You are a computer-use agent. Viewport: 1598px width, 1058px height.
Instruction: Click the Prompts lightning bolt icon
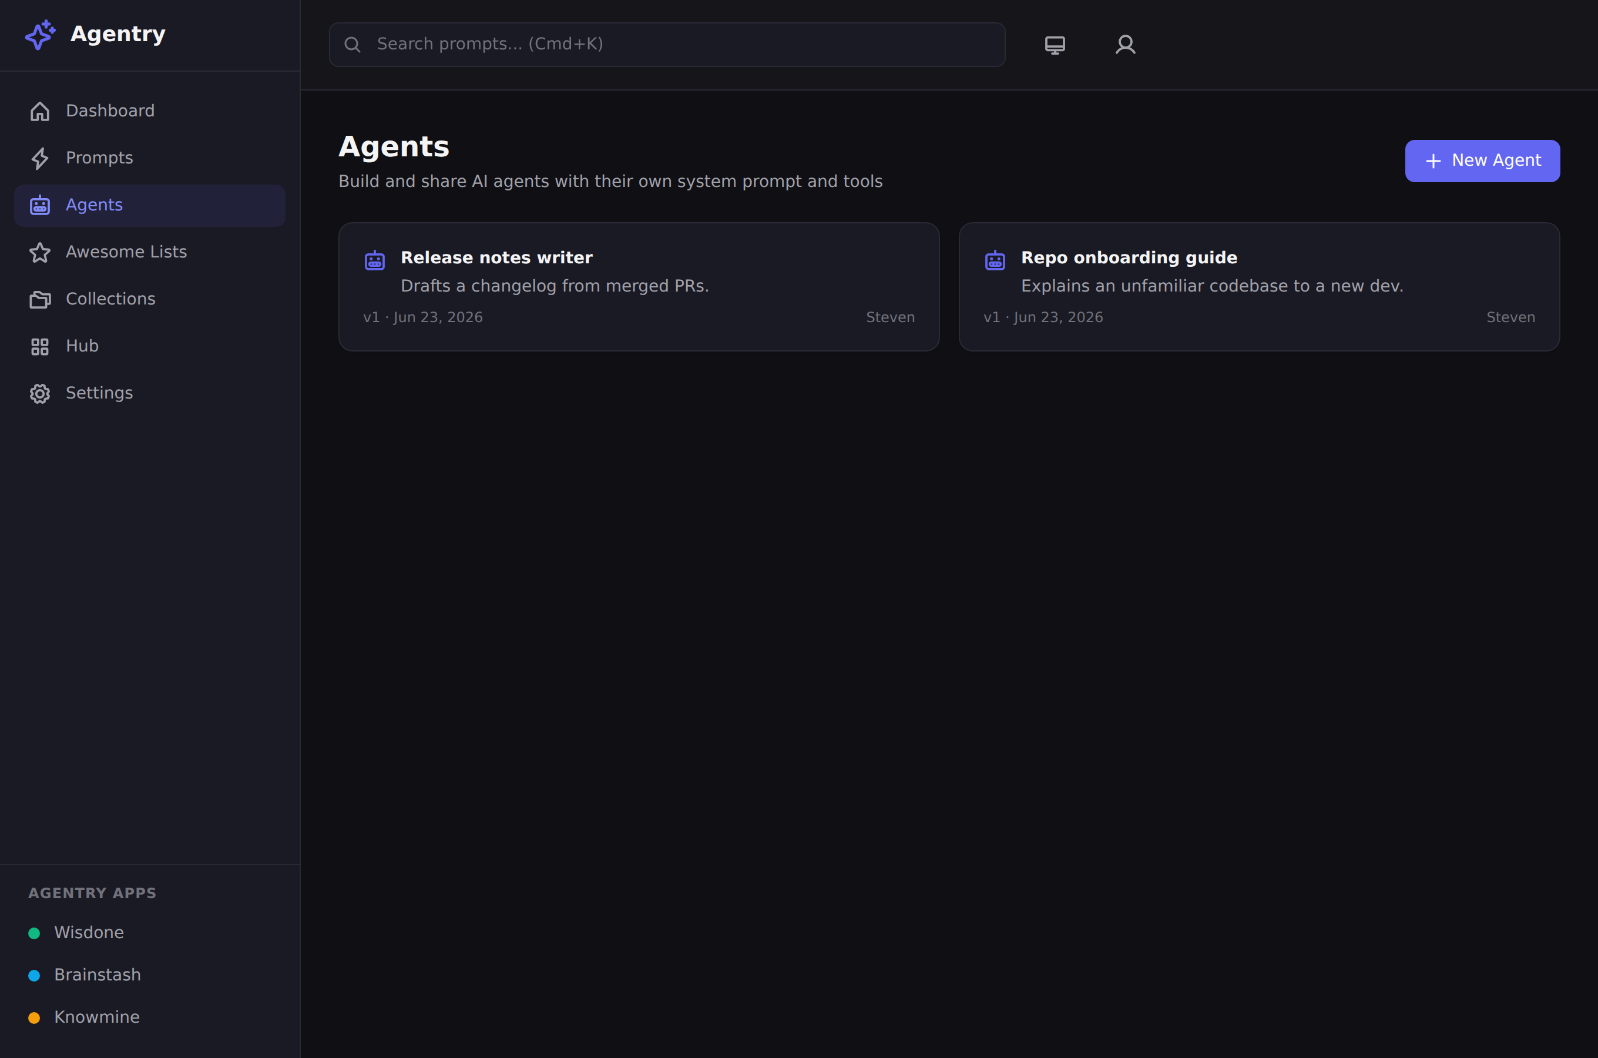click(x=40, y=158)
